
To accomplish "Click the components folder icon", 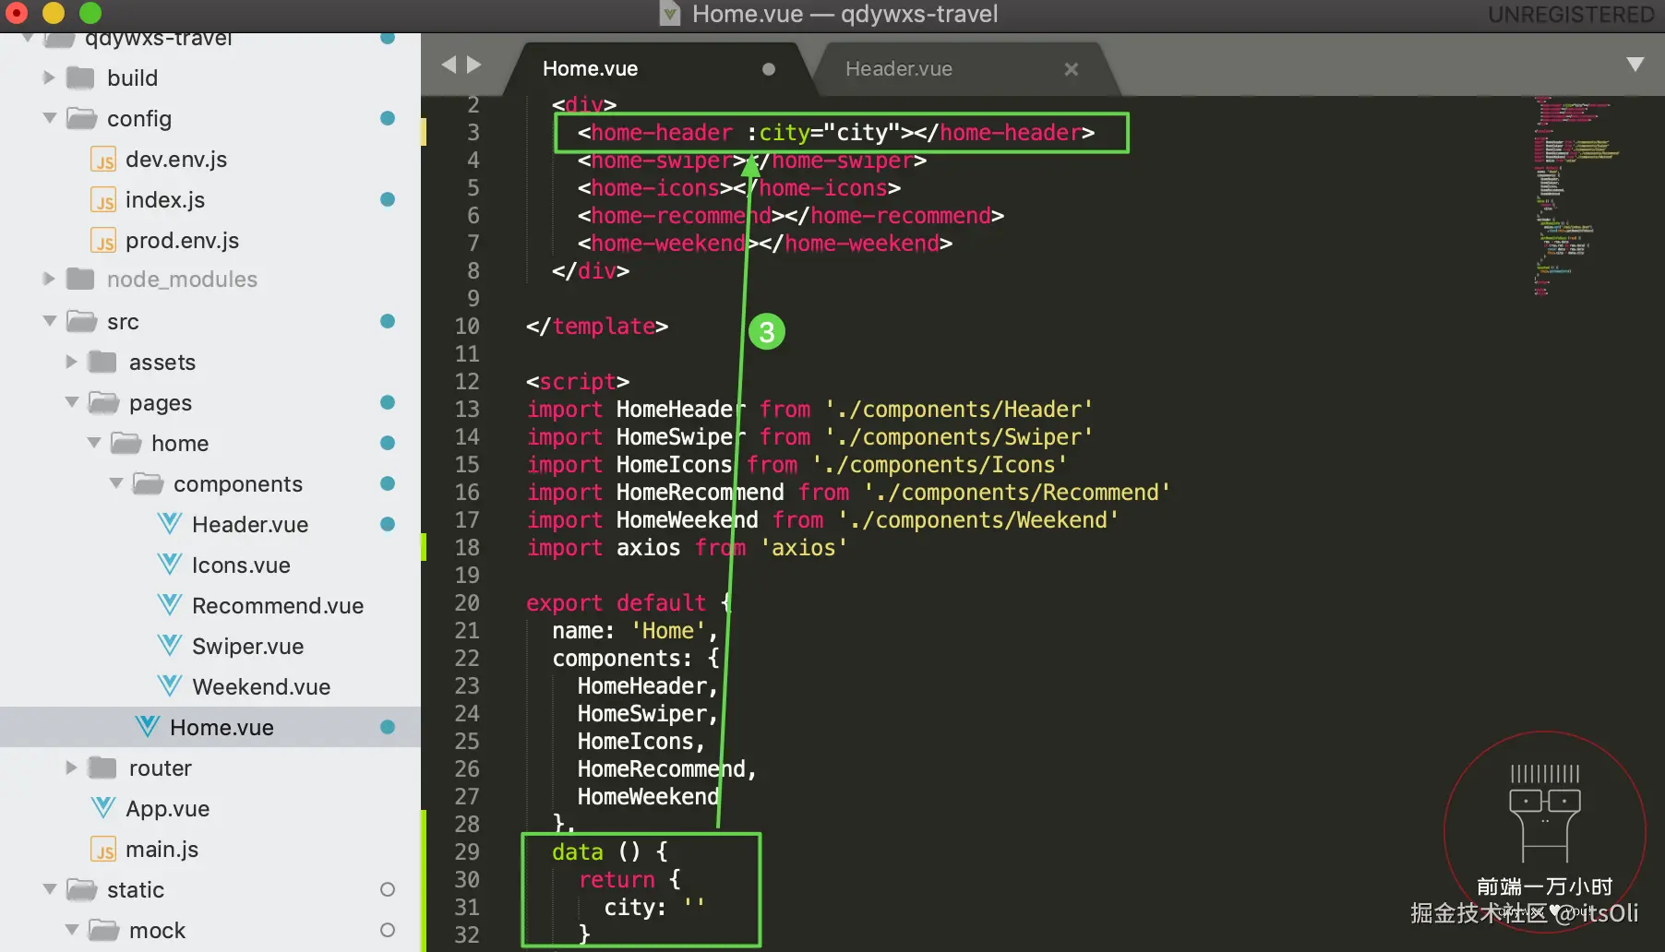I will (x=148, y=483).
